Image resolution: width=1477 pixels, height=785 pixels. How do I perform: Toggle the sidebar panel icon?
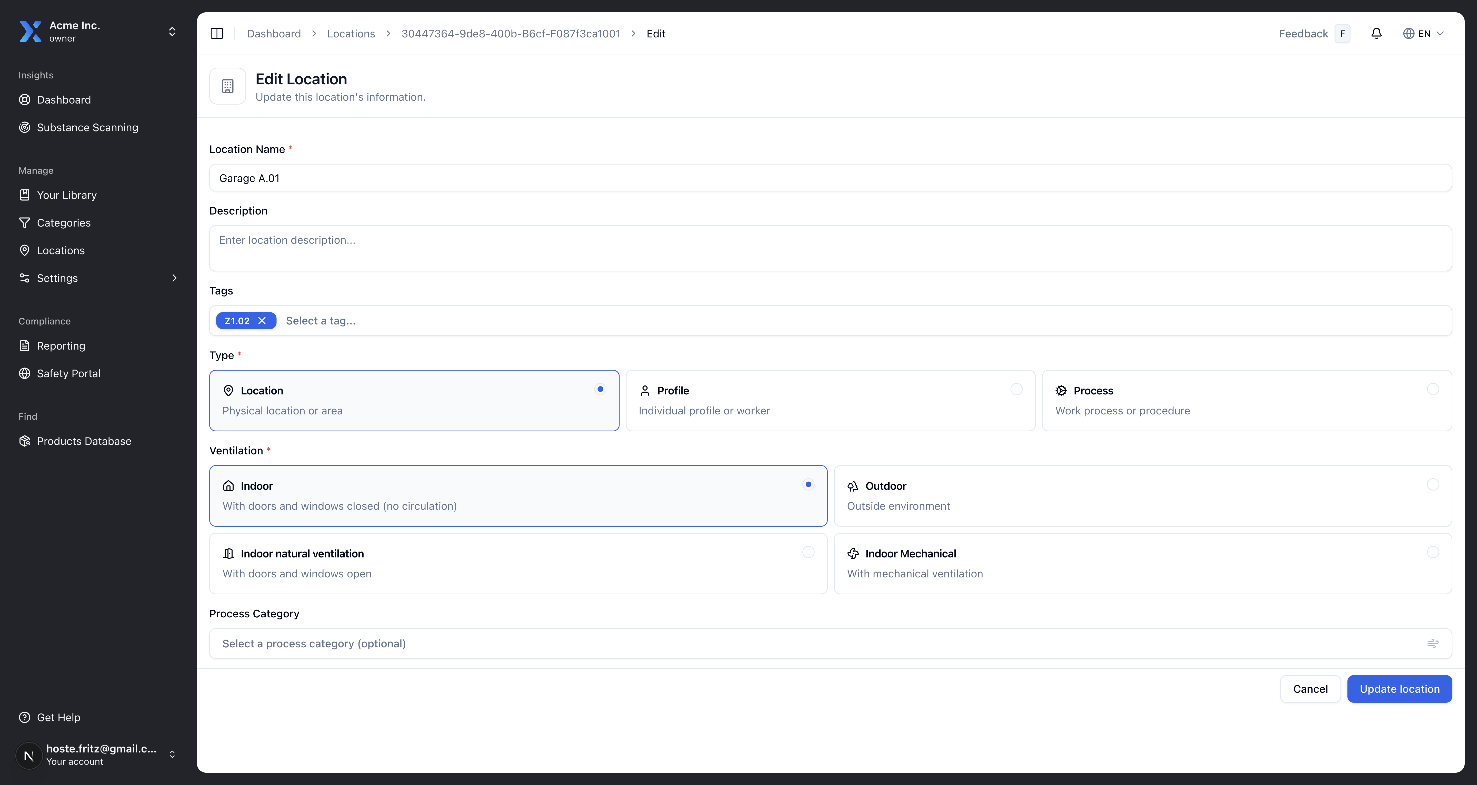[217, 33]
